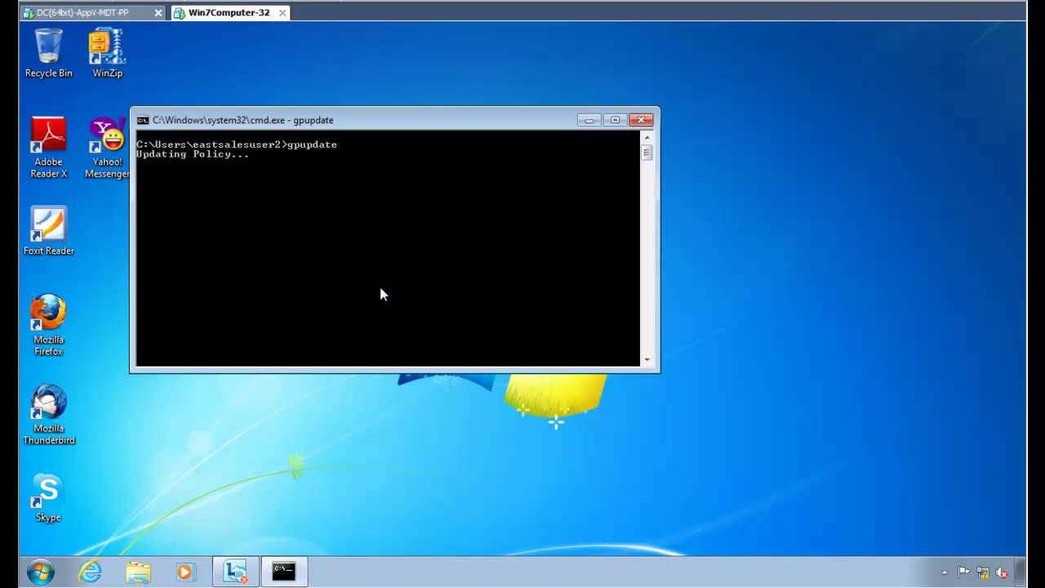Image resolution: width=1045 pixels, height=588 pixels.
Task: Click the 'Updating Policy...' console text
Action: click(x=193, y=154)
